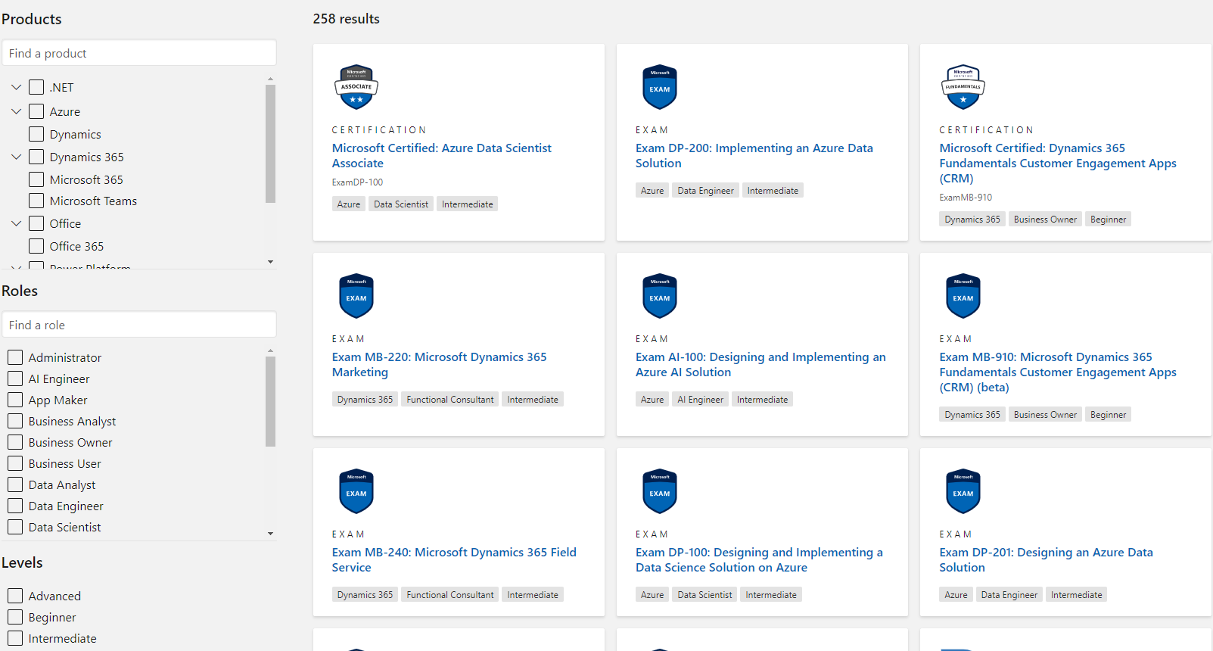Select the Administrator role checkbox

click(15, 357)
